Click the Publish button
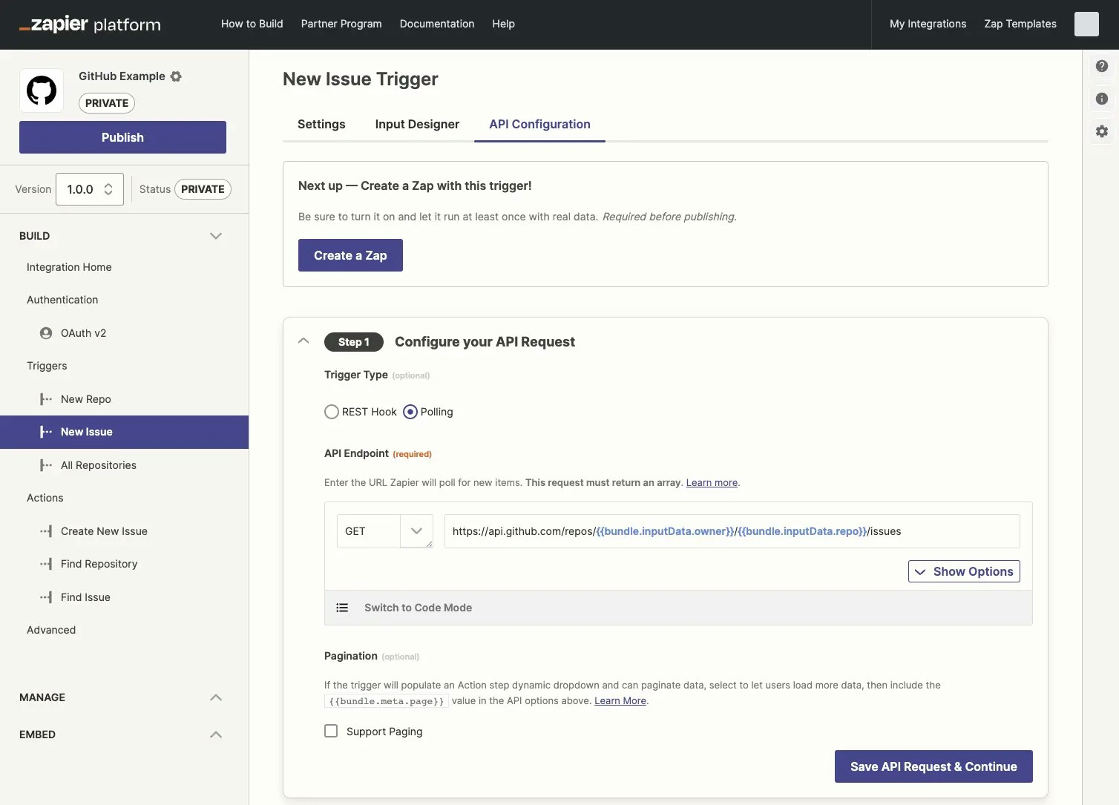The height and width of the screenshot is (805, 1119). 122,137
